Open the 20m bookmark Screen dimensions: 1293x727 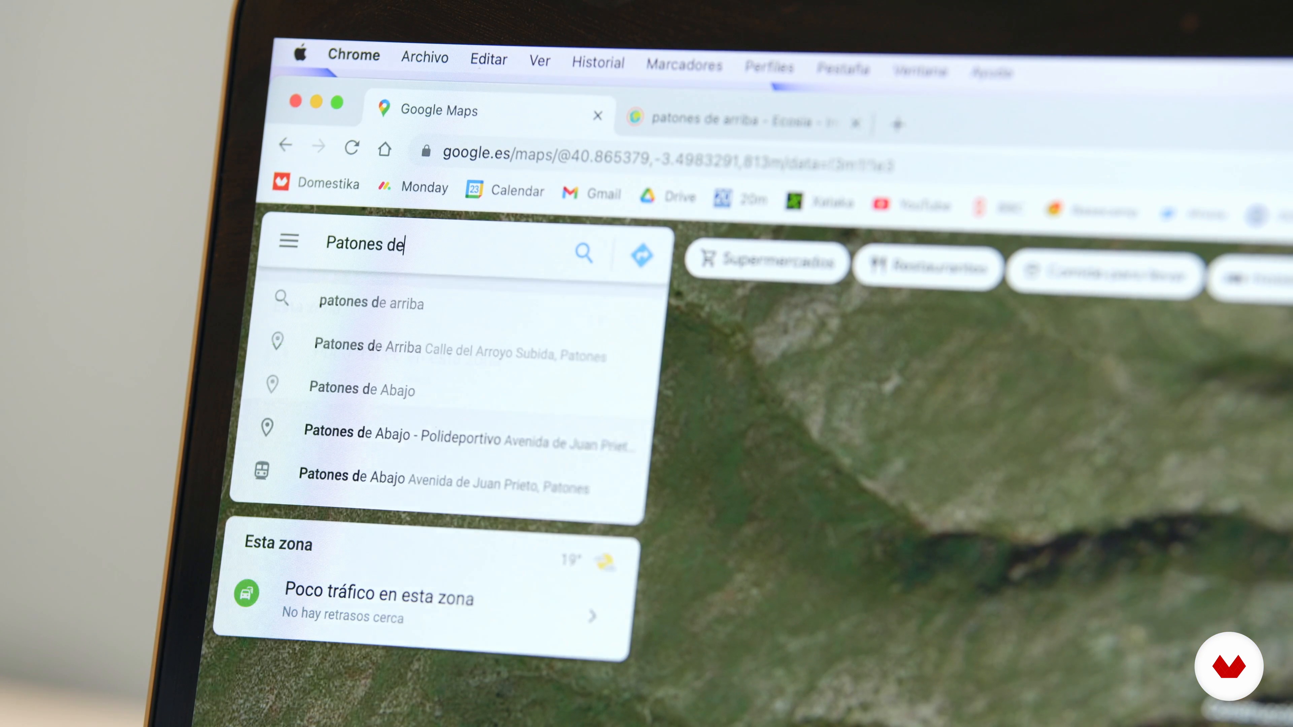(x=740, y=199)
